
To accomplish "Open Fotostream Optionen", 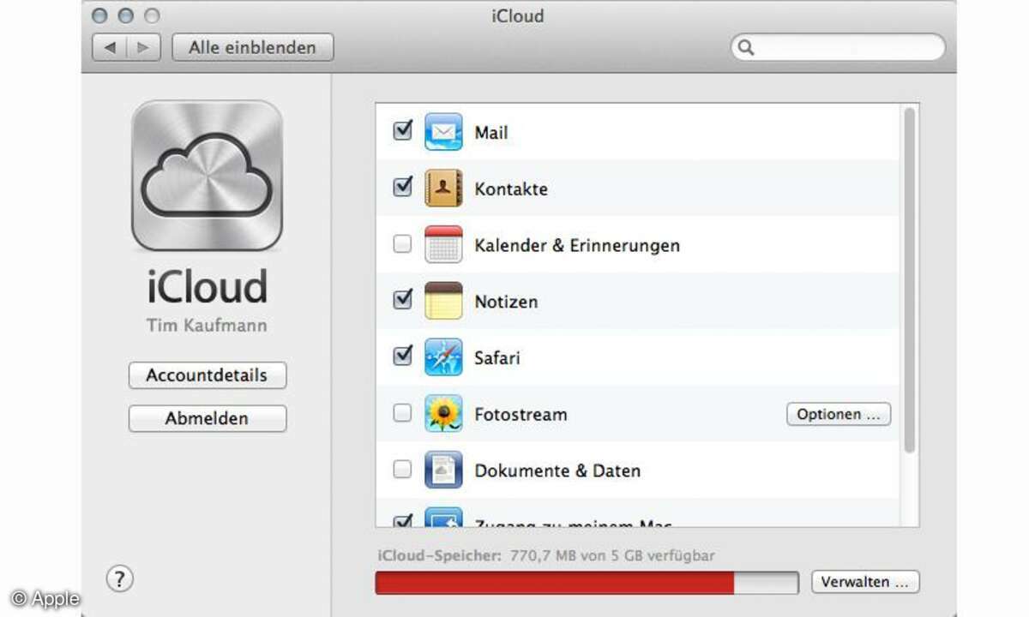I will click(839, 414).
